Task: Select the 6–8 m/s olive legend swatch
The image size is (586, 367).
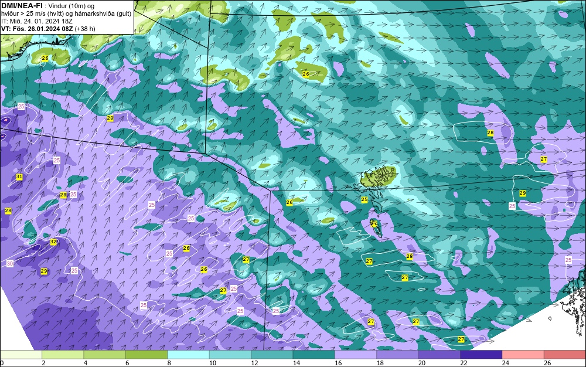Action: (146, 355)
